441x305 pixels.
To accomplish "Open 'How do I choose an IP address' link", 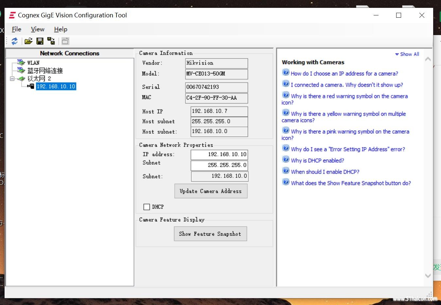I will tap(344, 73).
